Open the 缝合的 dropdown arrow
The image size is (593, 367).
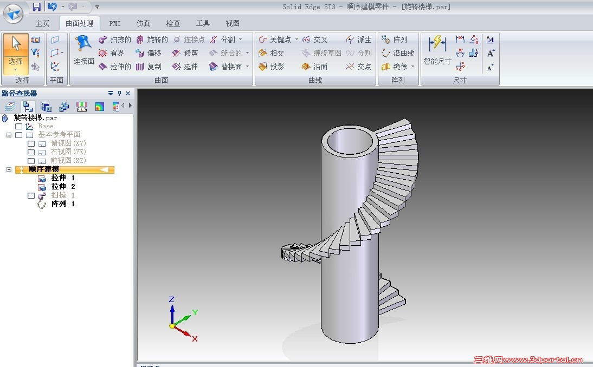point(247,53)
